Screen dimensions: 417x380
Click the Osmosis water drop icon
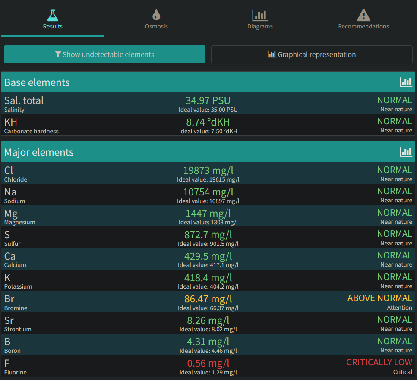[156, 15]
